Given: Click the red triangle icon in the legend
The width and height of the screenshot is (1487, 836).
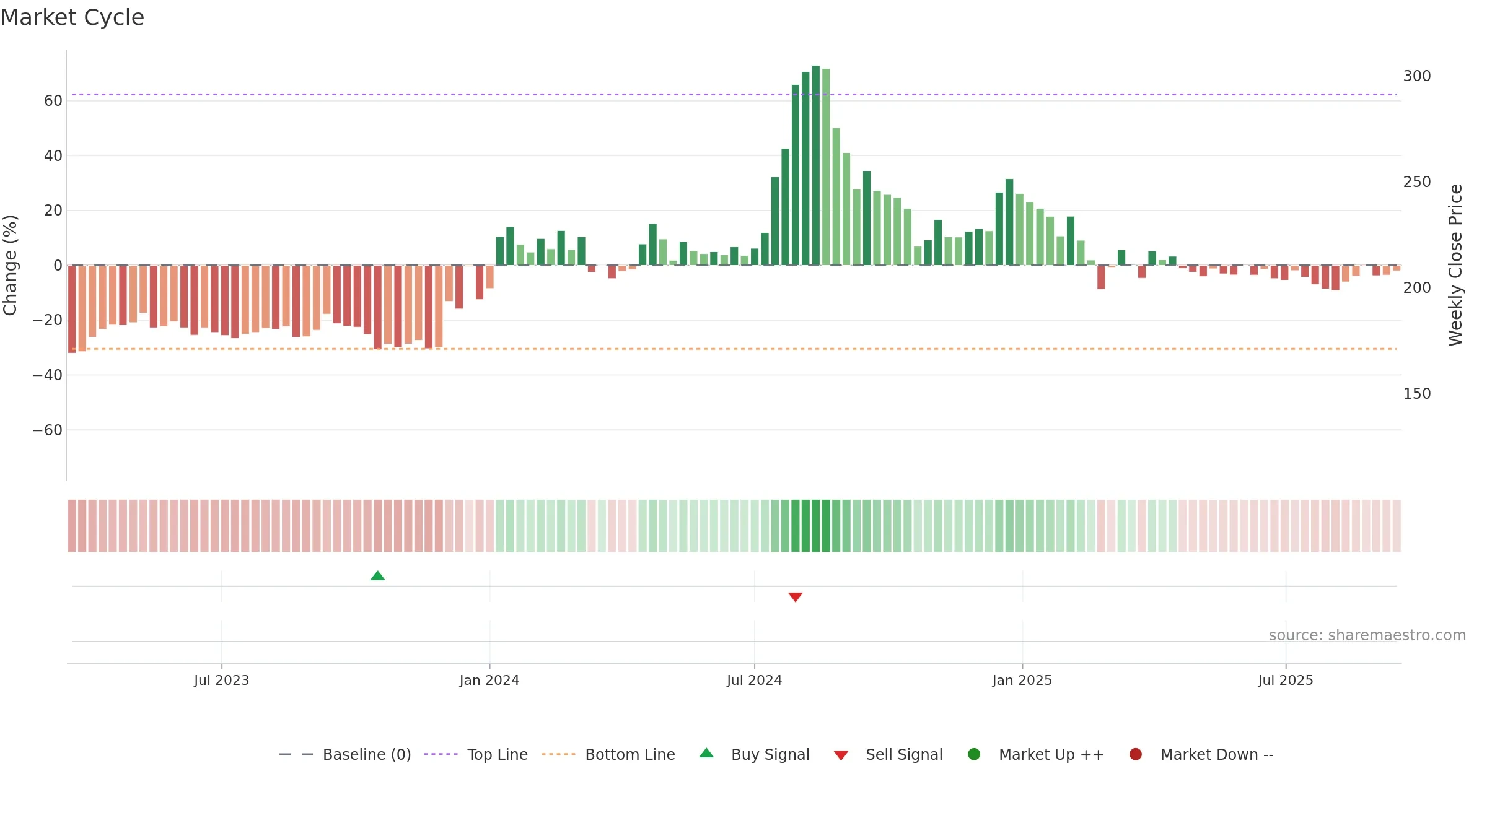Looking at the screenshot, I should [841, 755].
